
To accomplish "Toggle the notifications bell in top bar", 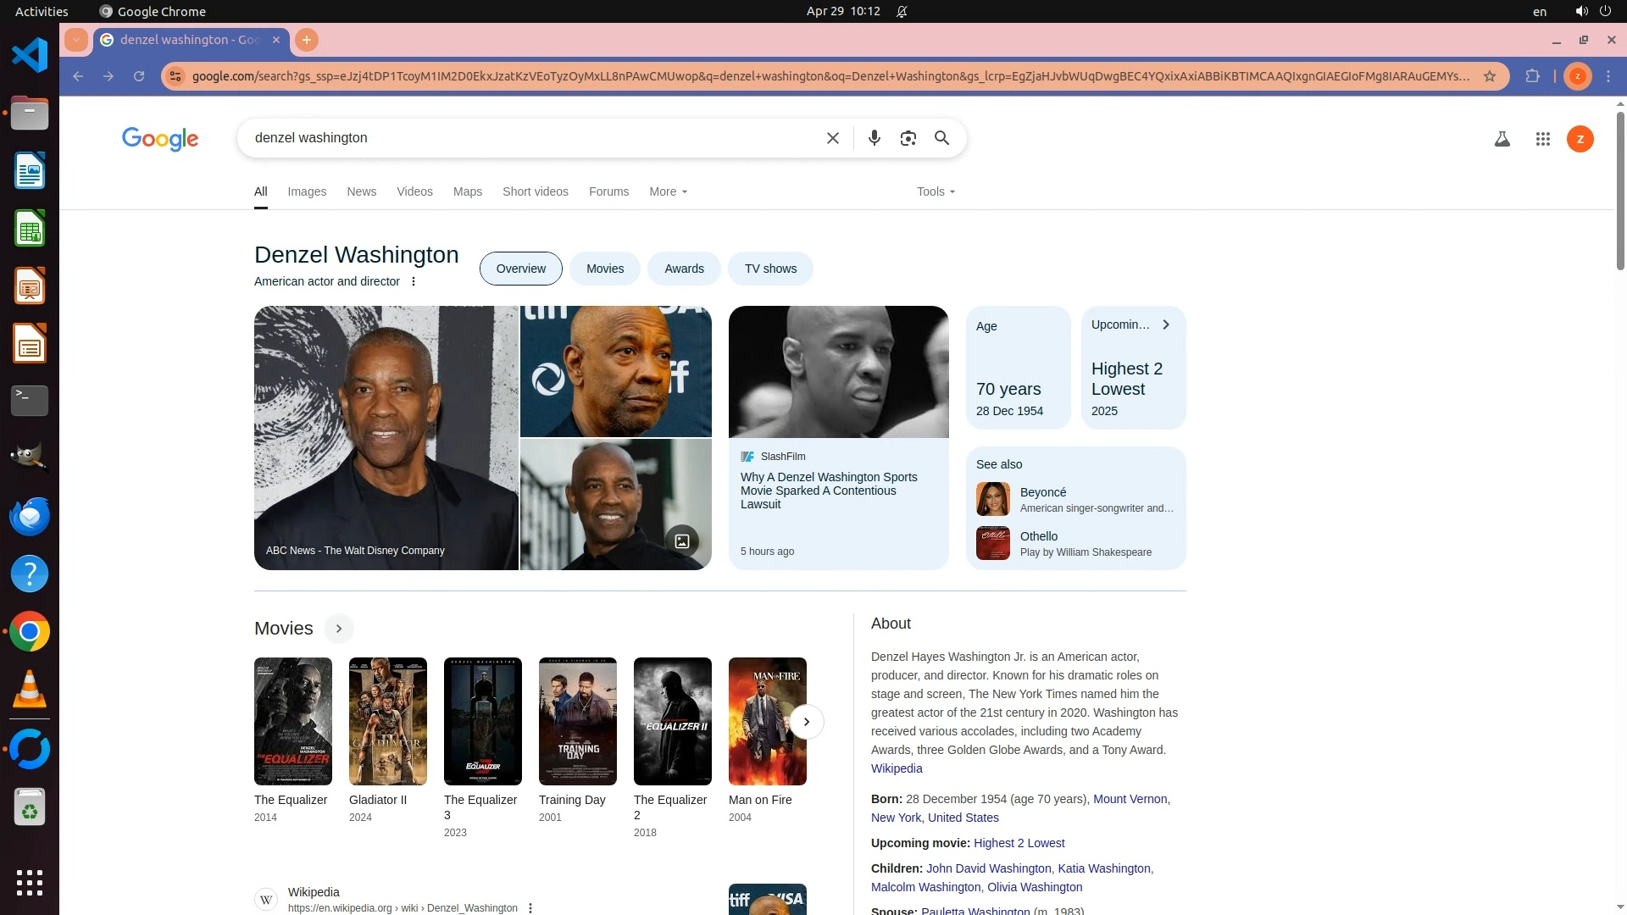I will click(x=902, y=11).
